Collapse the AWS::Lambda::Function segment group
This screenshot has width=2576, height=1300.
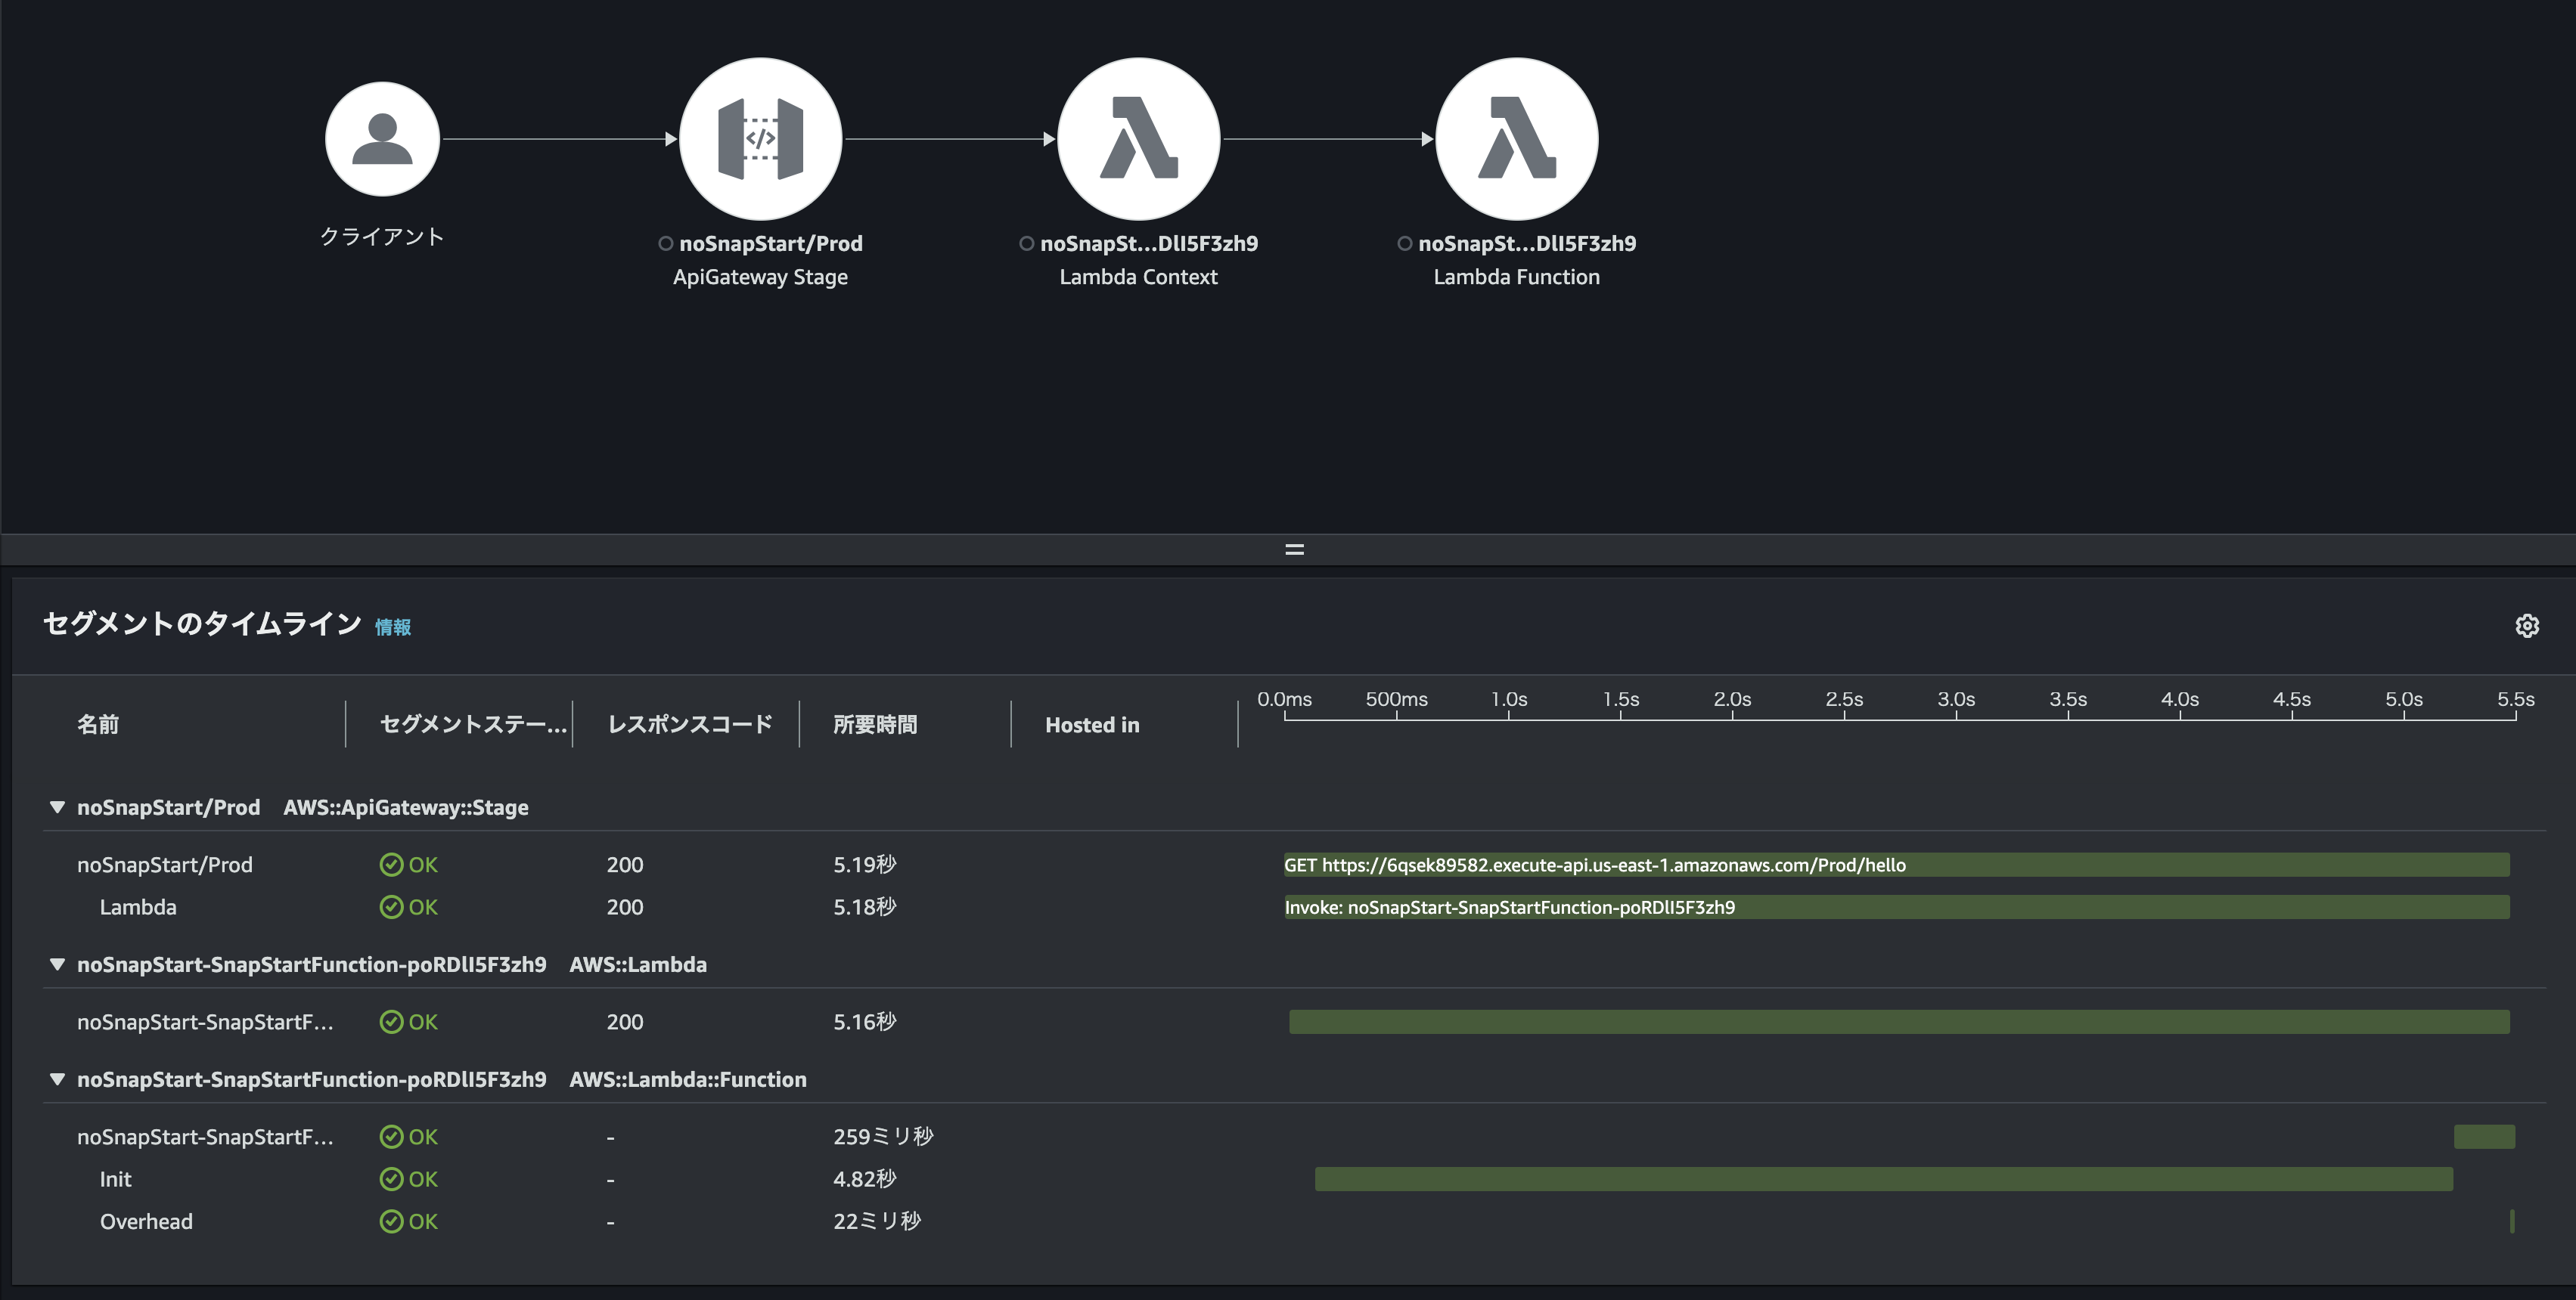57,1079
